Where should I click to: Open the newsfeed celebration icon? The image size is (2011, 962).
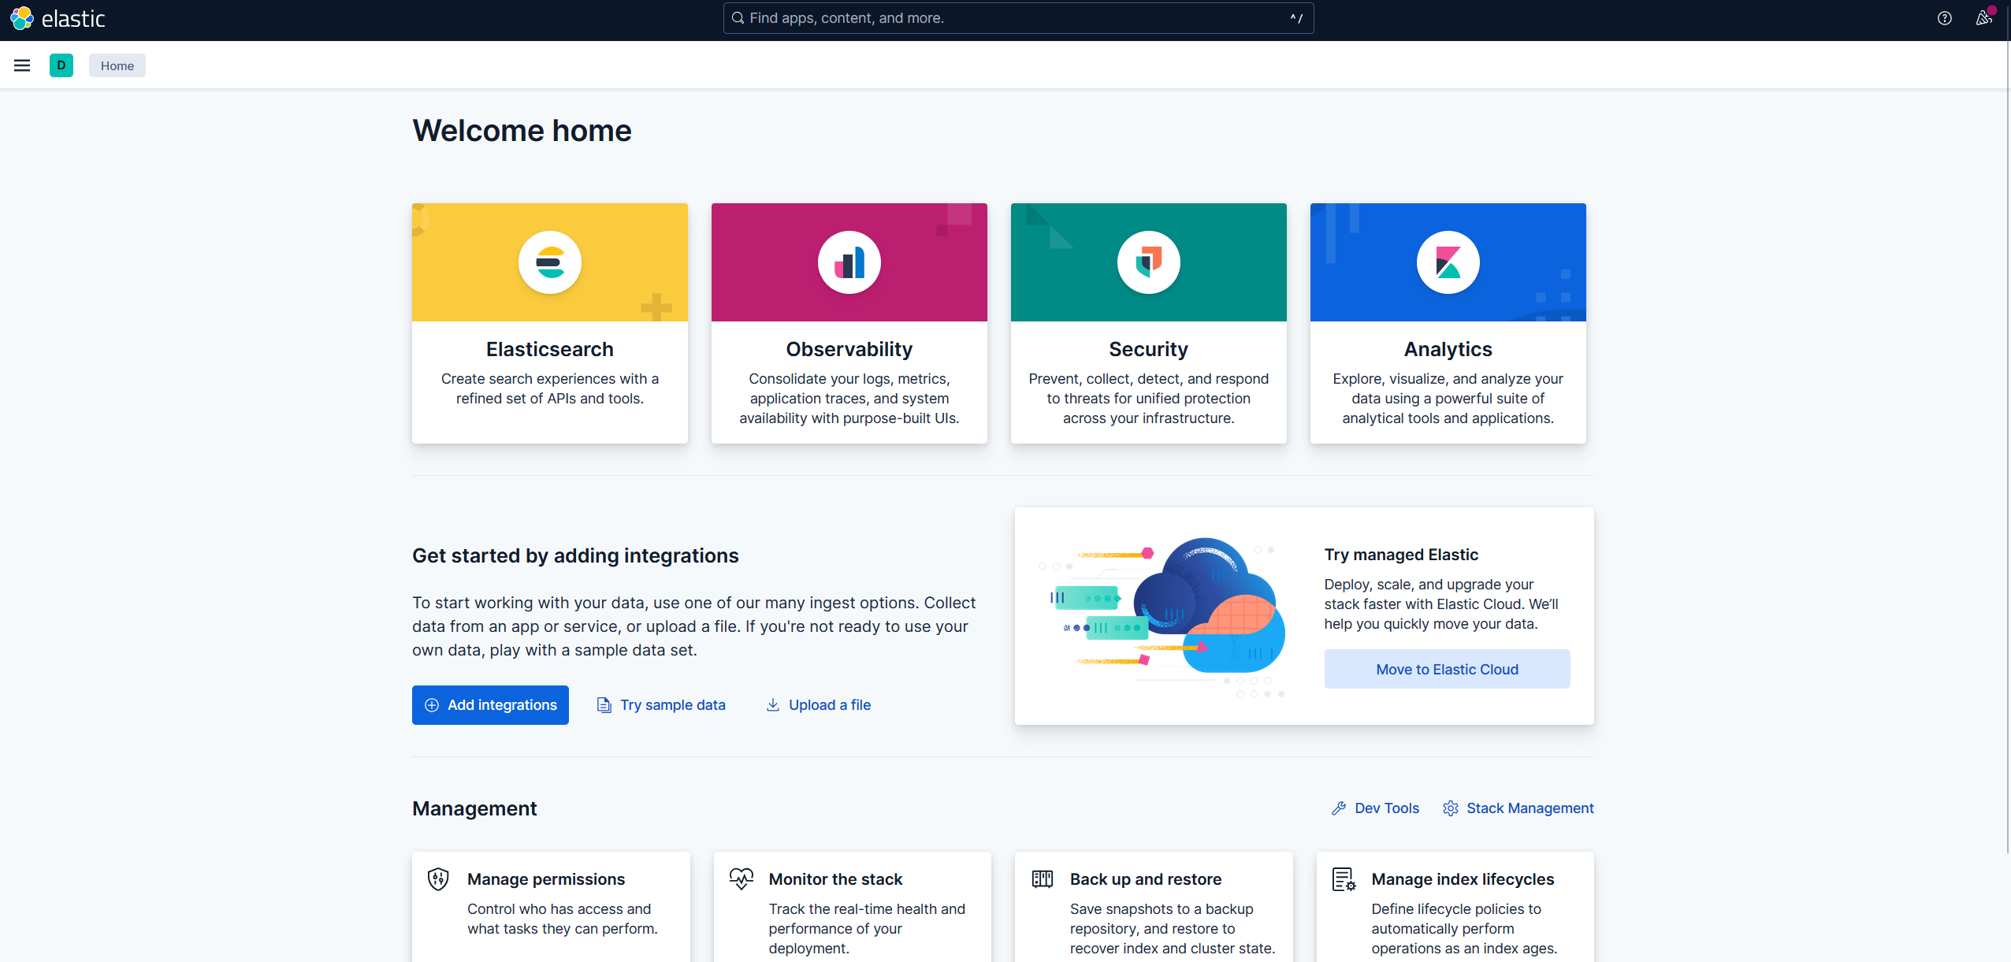click(1983, 18)
